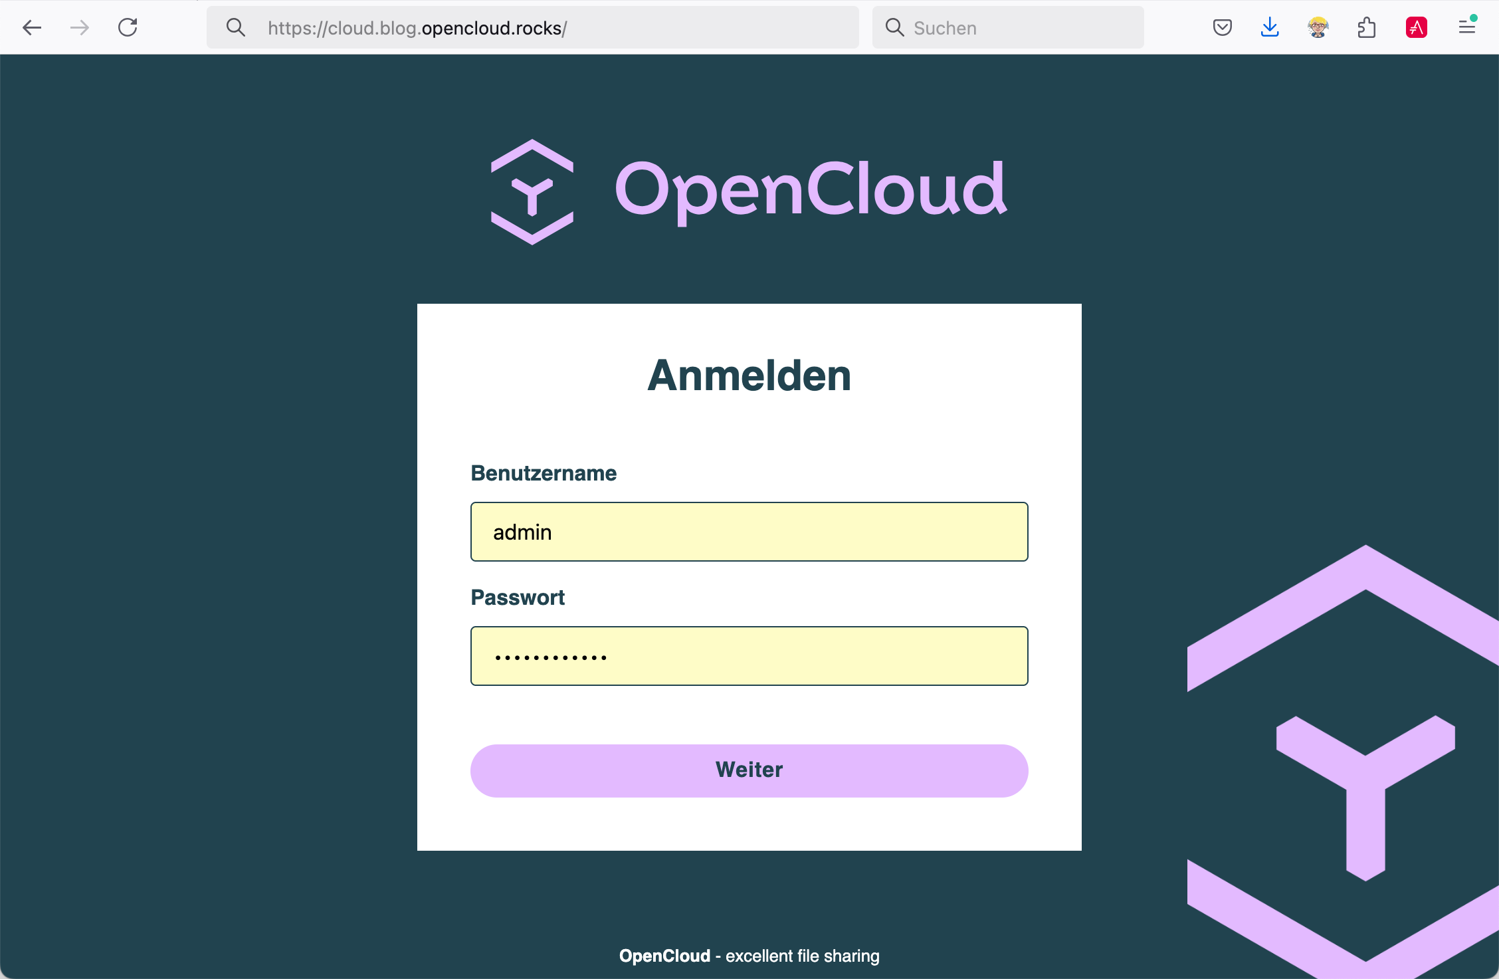Image resolution: width=1499 pixels, height=979 pixels.
Task: Click the Passwort label
Action: tap(518, 597)
